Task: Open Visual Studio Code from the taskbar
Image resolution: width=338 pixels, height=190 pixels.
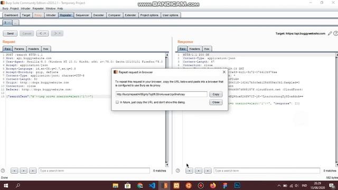Action: click(152, 185)
